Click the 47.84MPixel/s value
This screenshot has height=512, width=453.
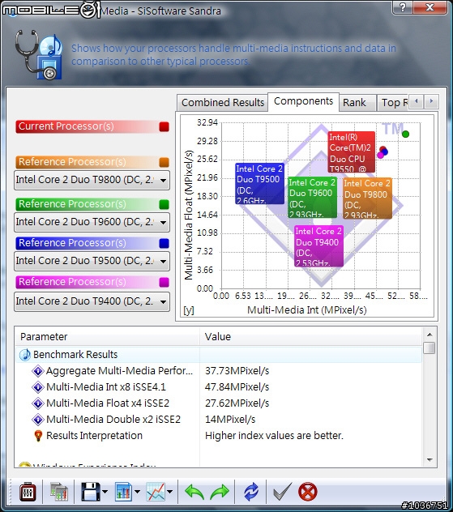click(237, 387)
